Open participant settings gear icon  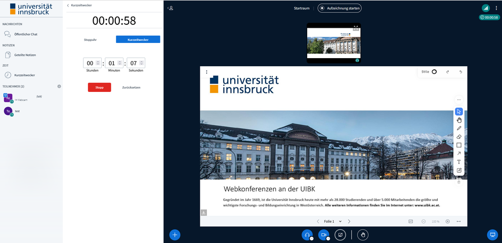[x=59, y=86]
